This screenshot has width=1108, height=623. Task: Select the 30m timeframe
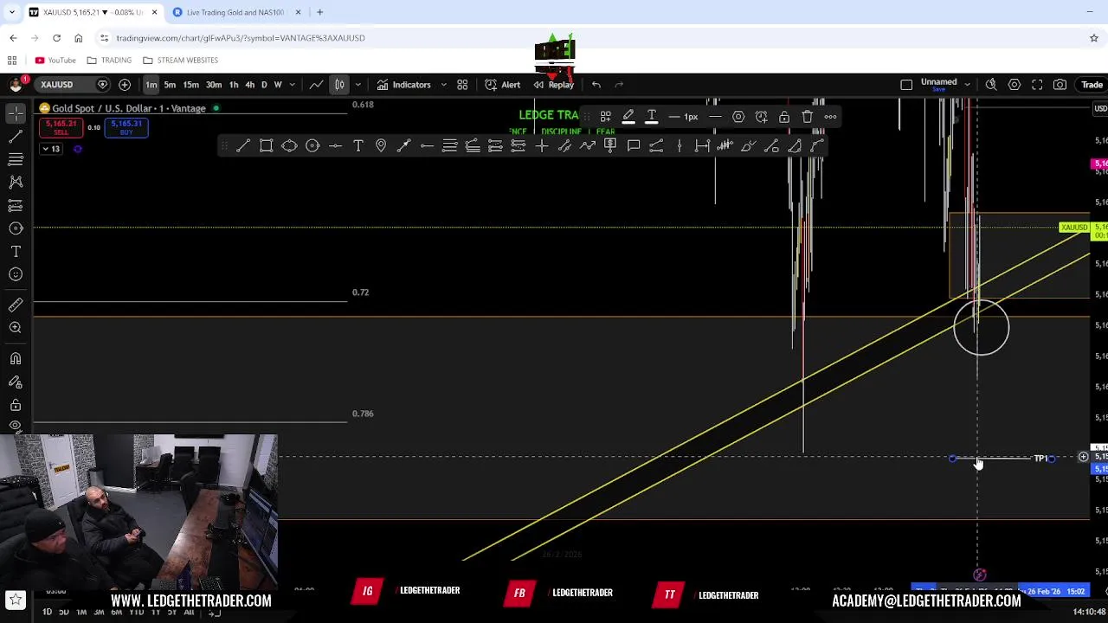[213, 85]
